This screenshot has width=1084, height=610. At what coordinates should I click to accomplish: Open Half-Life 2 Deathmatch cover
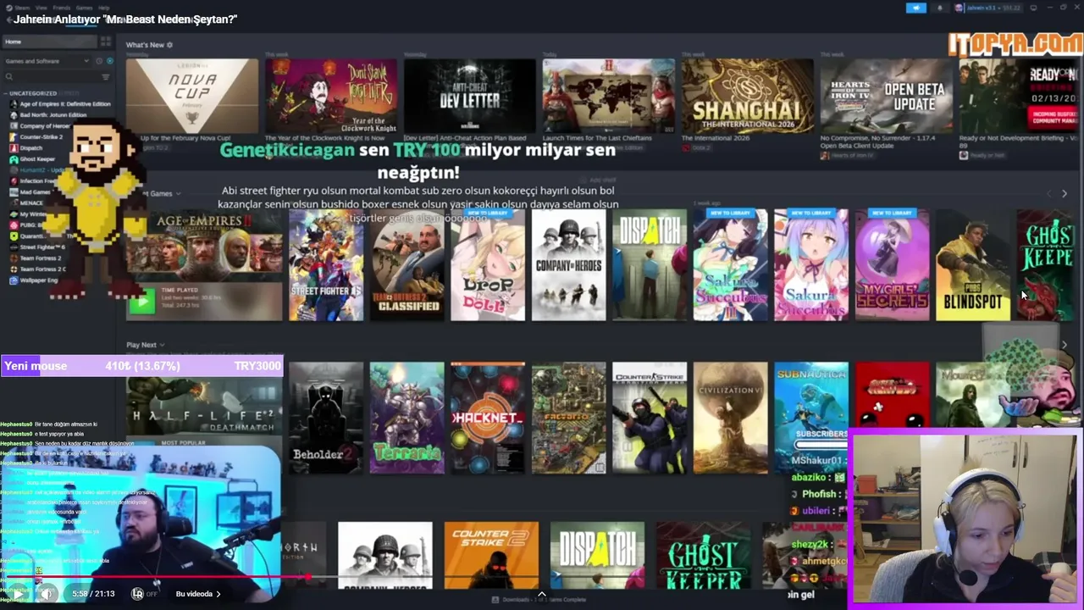point(204,409)
